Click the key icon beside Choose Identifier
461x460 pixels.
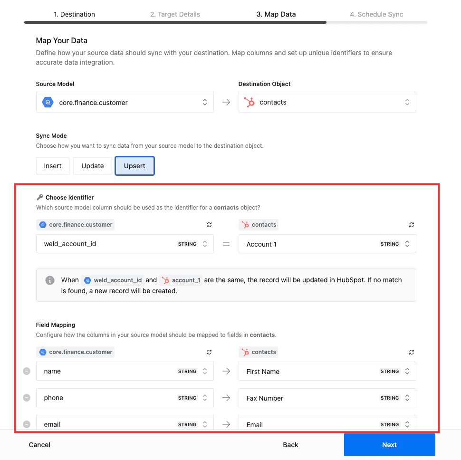click(40, 197)
